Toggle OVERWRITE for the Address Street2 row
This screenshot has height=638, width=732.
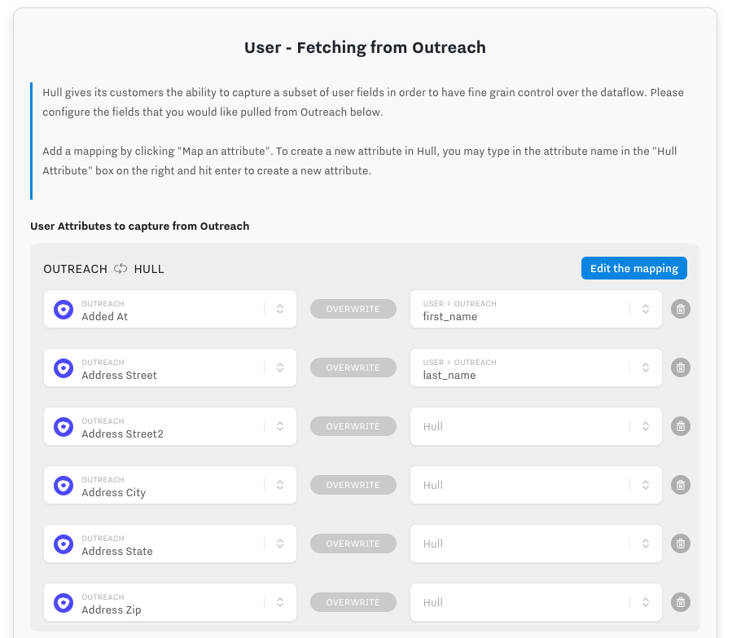353,426
